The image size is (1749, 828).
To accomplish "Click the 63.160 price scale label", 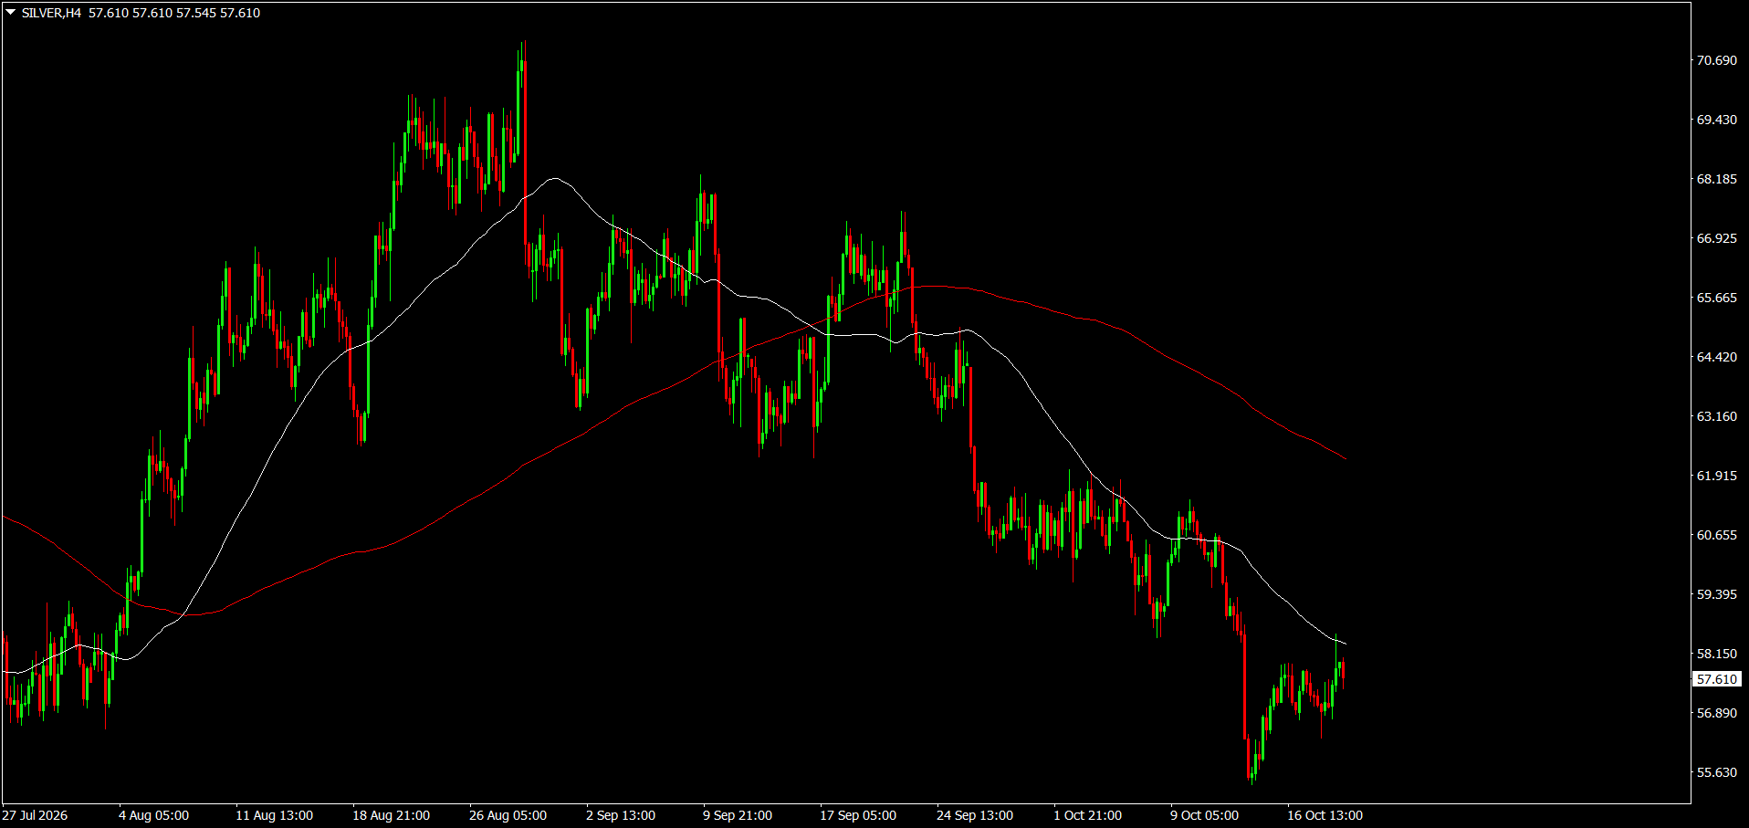I will coord(1716,416).
